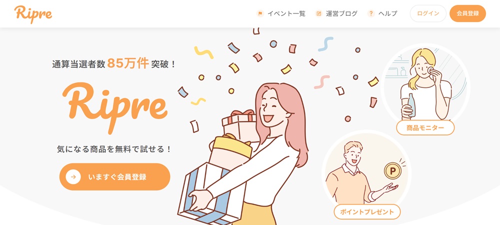Click the pencil icon beside 運営ブログ
Screen dimensions: 500x225
318,13
